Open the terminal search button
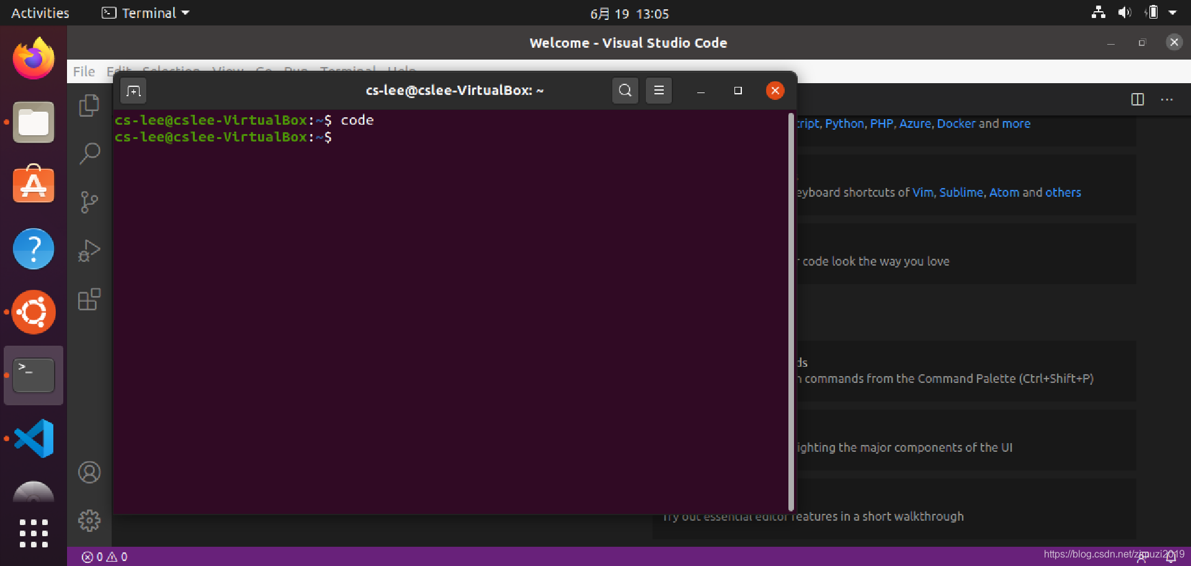The height and width of the screenshot is (566, 1191). click(x=625, y=91)
